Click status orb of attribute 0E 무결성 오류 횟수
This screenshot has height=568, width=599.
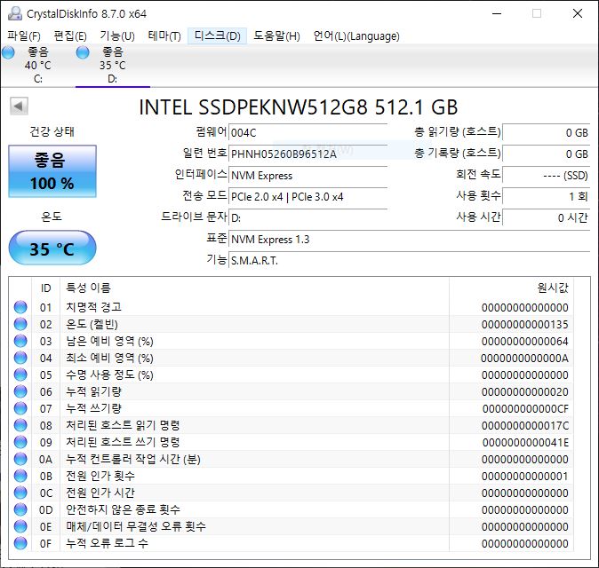tap(20, 526)
